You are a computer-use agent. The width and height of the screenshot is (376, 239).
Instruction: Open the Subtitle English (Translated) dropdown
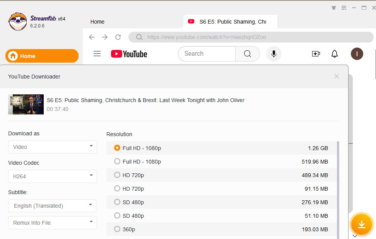(x=52, y=206)
